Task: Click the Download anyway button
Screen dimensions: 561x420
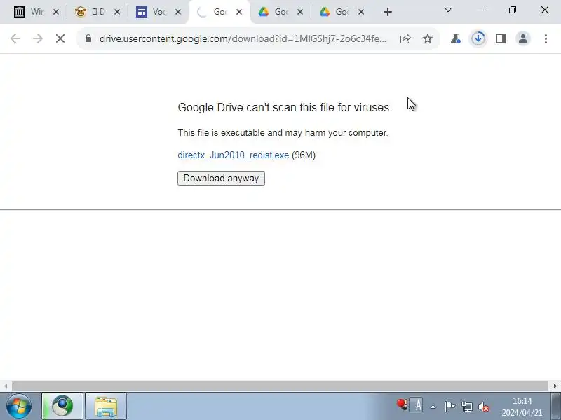Action: tap(221, 178)
